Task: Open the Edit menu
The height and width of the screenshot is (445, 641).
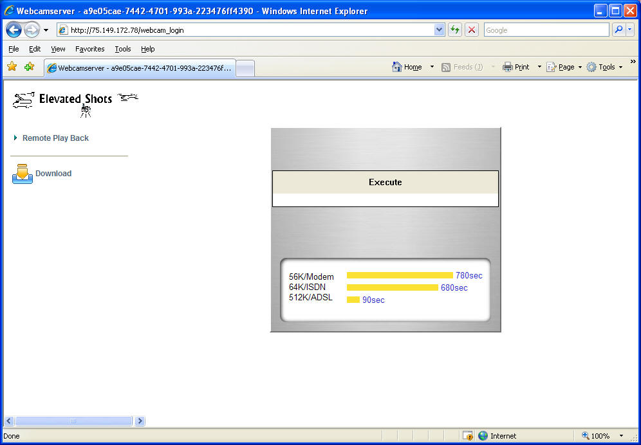Action: tap(35, 49)
